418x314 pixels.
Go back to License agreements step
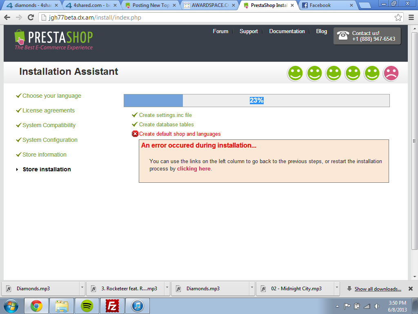click(49, 110)
